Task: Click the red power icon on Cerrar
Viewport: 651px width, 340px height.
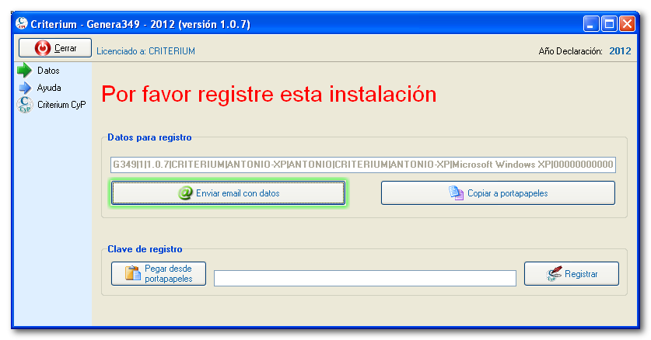Action: click(x=42, y=48)
